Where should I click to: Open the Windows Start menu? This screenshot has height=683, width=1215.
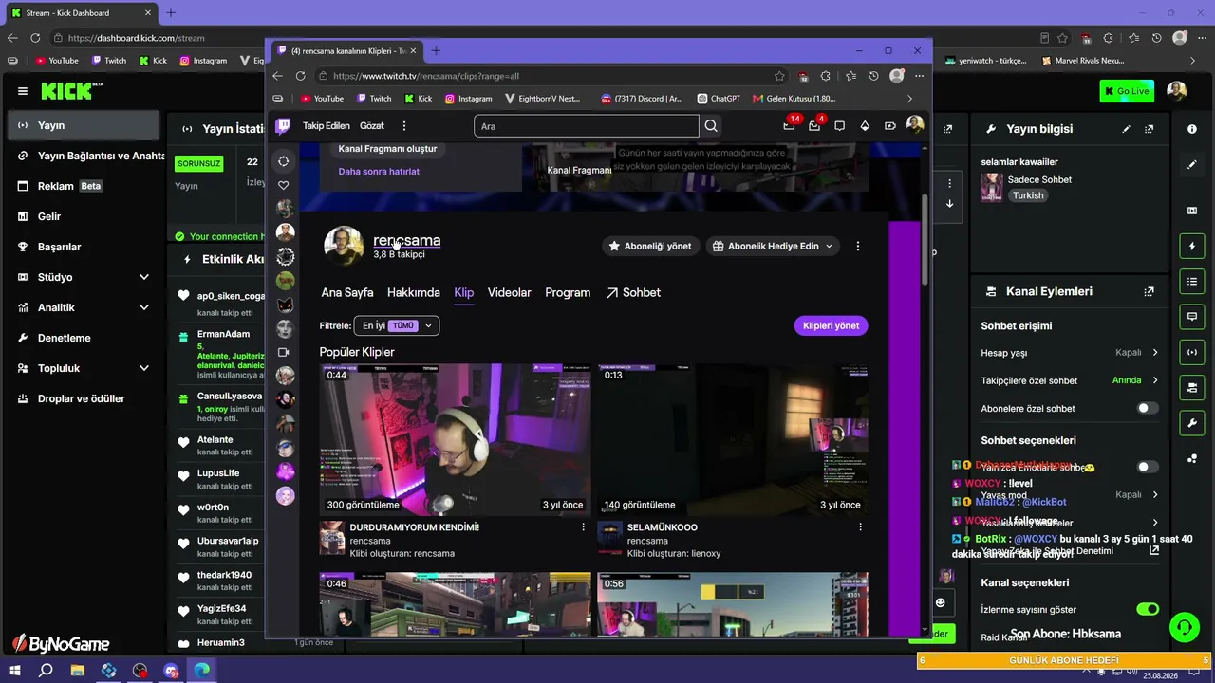pyautogui.click(x=15, y=671)
